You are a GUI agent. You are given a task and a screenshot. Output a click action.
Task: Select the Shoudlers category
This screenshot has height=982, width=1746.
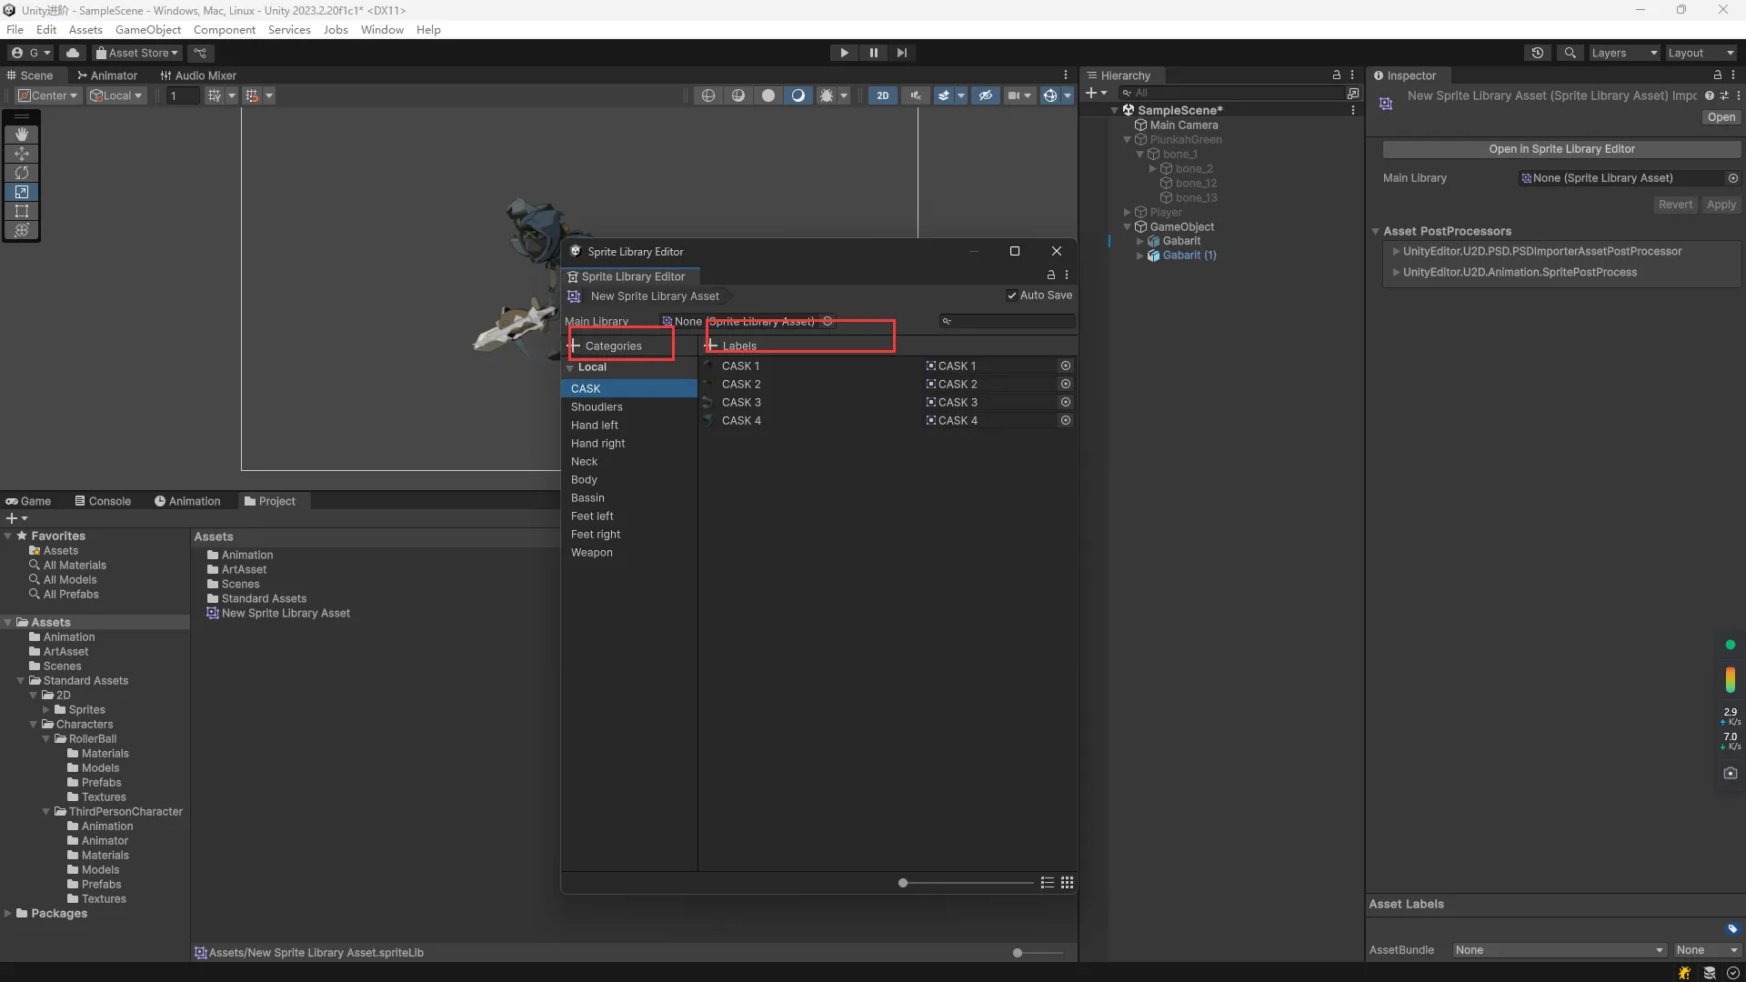pos(597,407)
